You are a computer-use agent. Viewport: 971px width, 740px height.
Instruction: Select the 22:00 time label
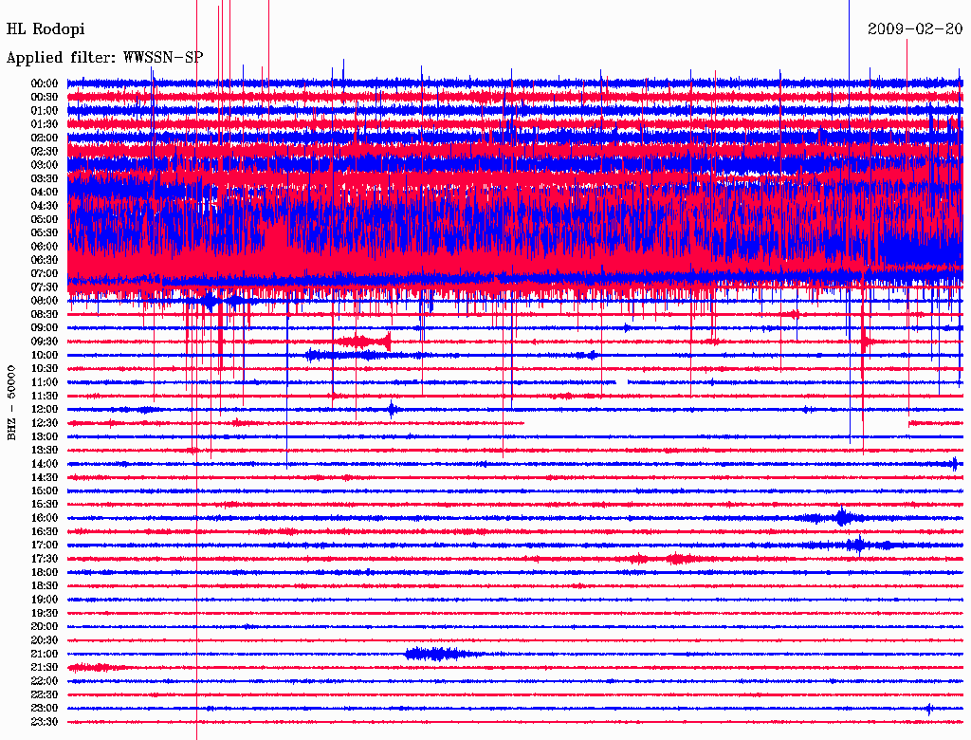coord(45,681)
